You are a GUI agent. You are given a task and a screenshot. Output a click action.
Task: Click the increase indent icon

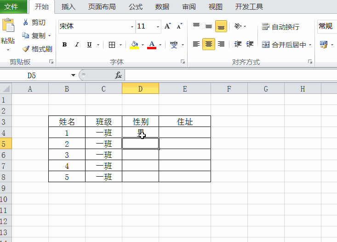(x=250, y=44)
